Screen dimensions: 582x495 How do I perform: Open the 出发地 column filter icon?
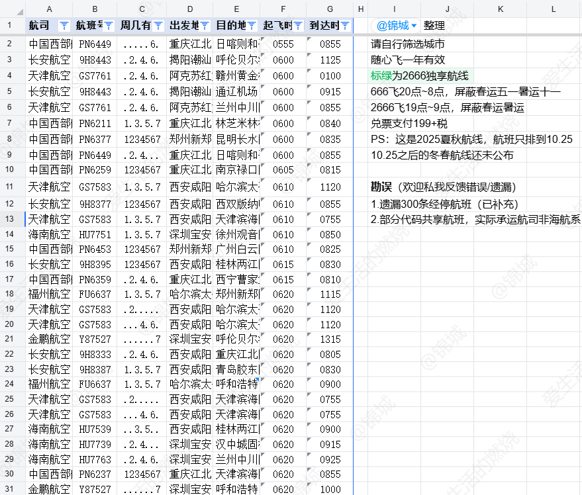pyautogui.click(x=205, y=26)
